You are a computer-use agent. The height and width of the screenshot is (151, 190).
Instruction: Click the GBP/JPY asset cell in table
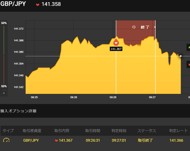[x=31, y=140]
